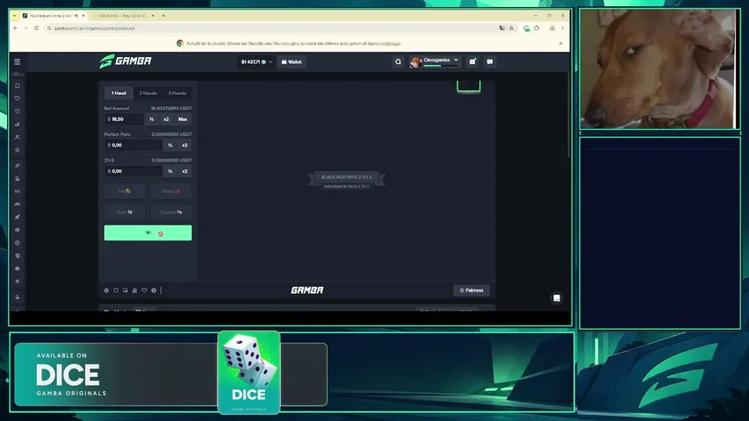Open the hamburger menu in Gamba sidebar
Viewport: 749px width, 421px height.
click(x=18, y=61)
